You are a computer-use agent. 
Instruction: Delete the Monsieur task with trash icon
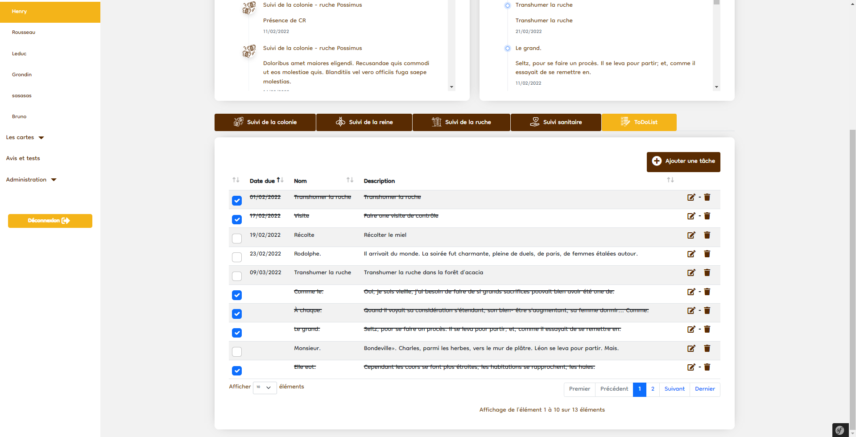click(707, 348)
